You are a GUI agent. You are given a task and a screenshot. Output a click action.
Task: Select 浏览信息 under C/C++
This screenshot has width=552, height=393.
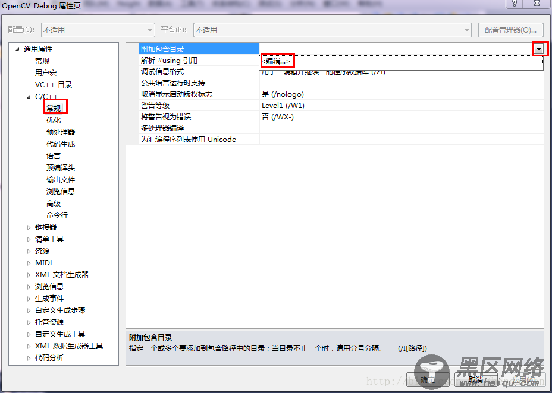[61, 191]
